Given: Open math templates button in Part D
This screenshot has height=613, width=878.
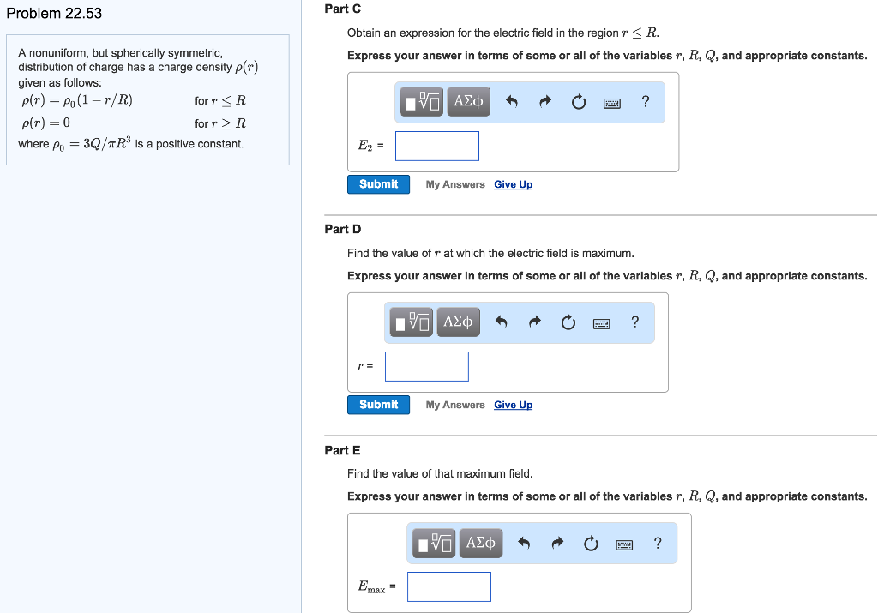Looking at the screenshot, I should click(x=412, y=322).
